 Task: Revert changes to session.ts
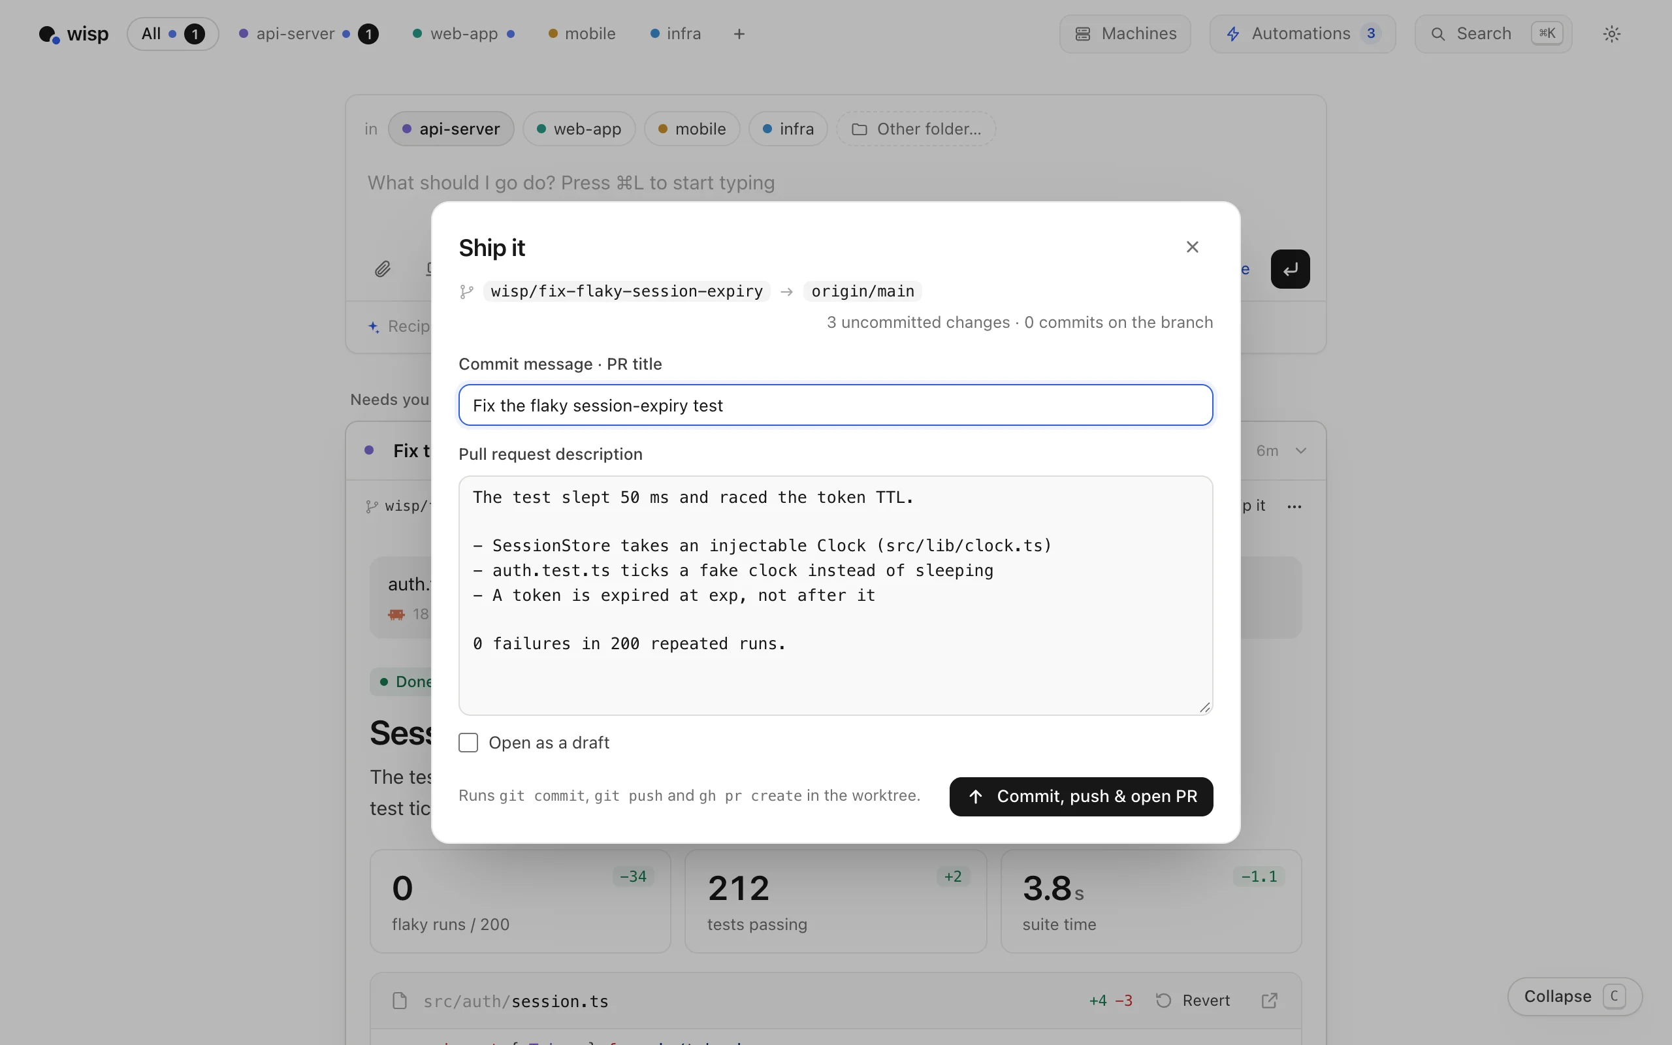click(x=1193, y=1000)
